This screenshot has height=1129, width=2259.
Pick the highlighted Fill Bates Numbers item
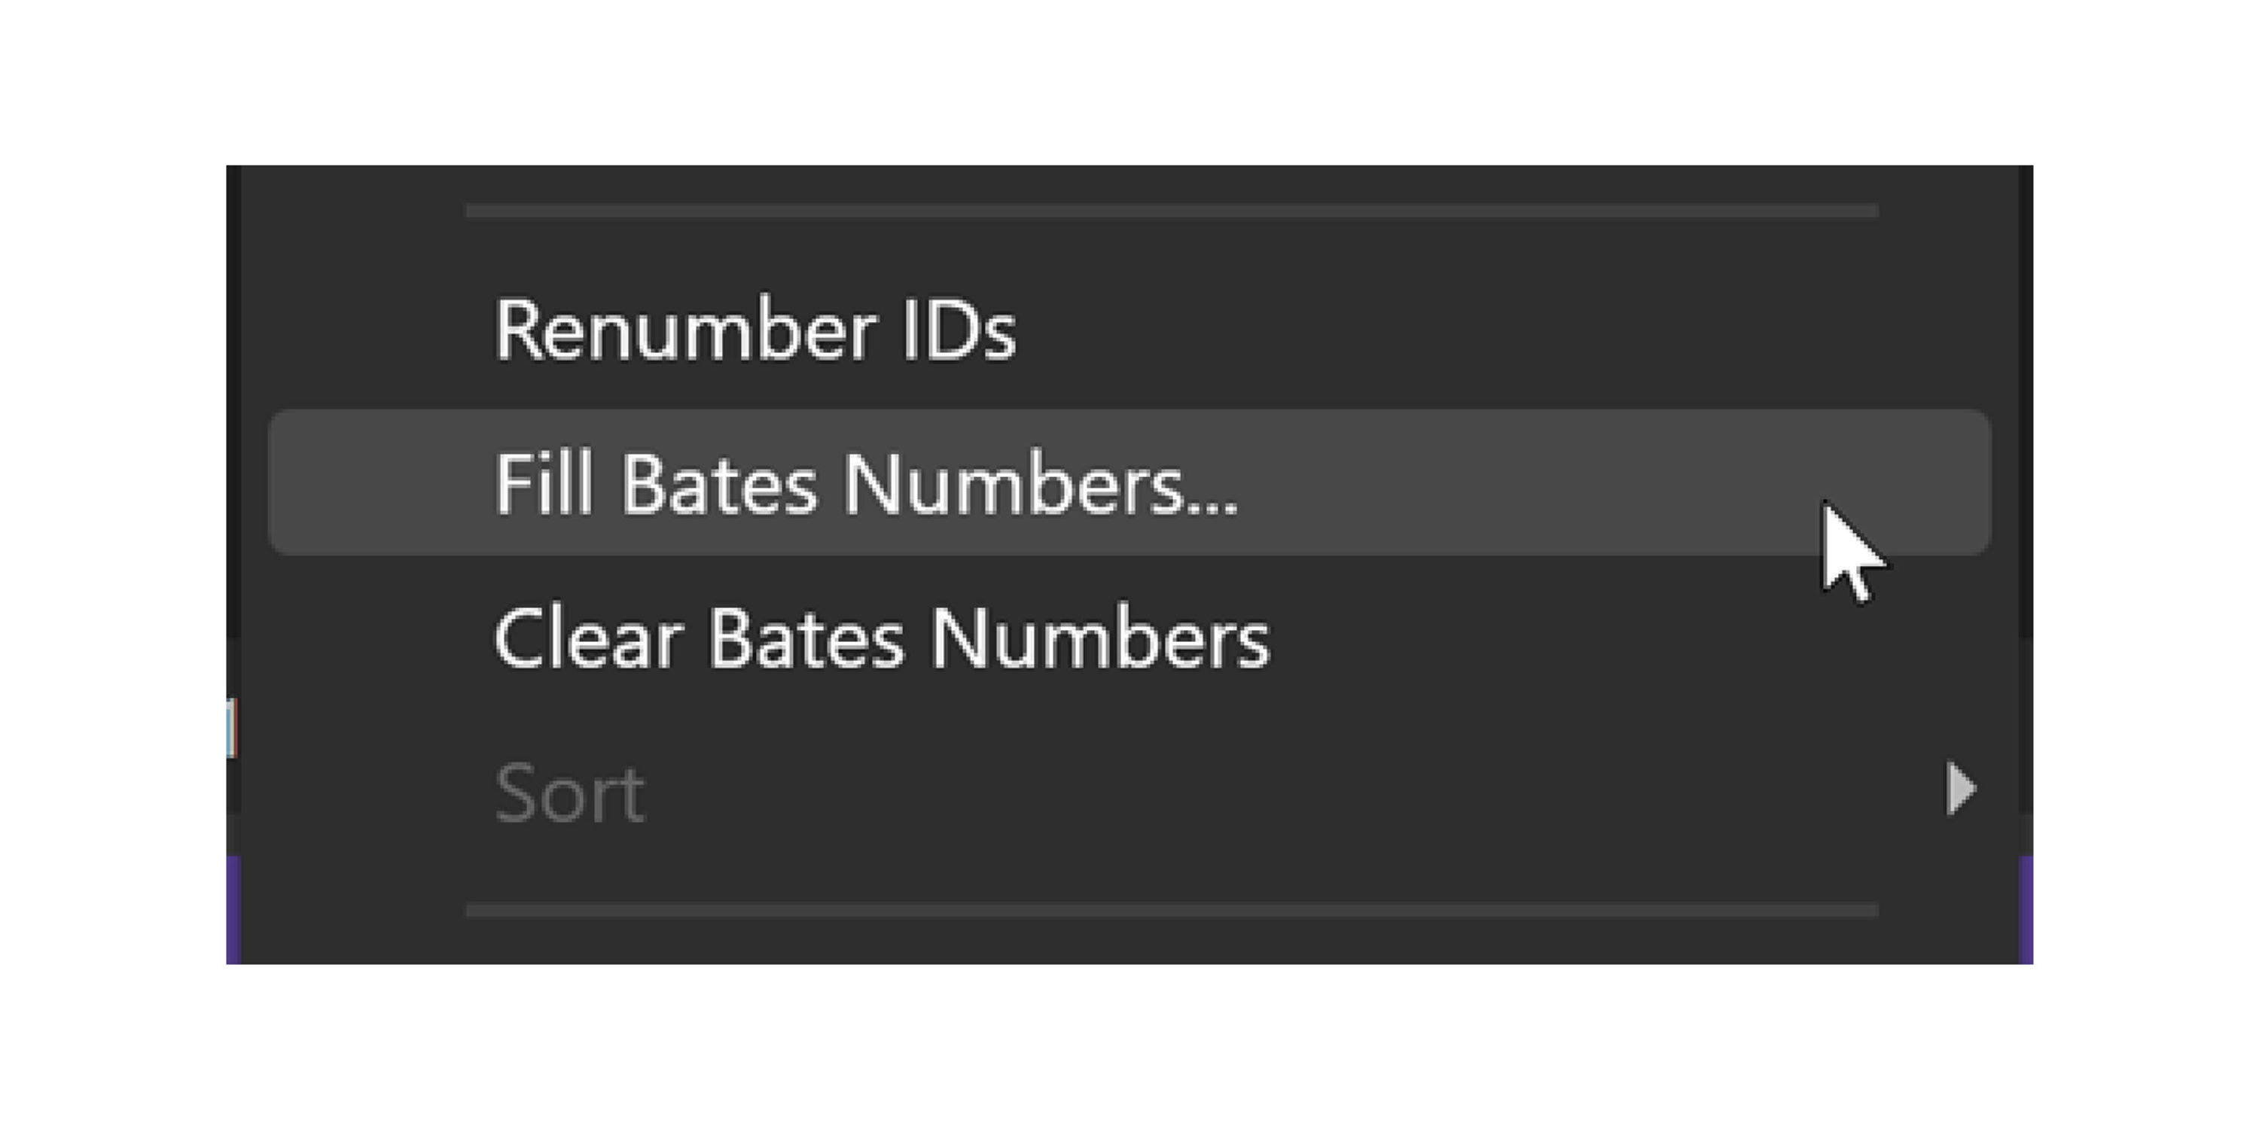pos(865,483)
